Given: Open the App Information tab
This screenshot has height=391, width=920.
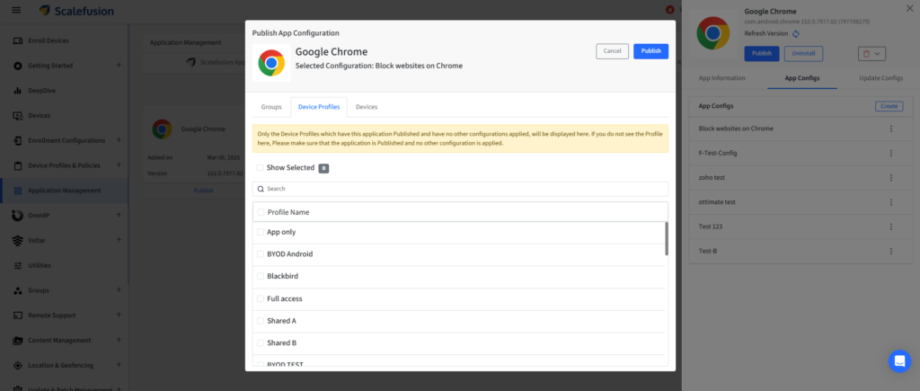Looking at the screenshot, I should [722, 78].
